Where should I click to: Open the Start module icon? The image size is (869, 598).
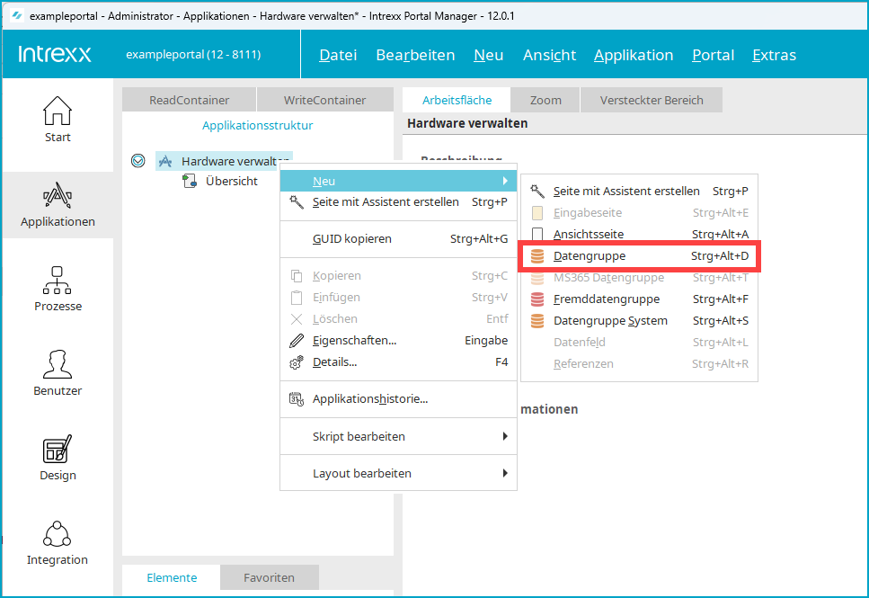pyautogui.click(x=58, y=111)
